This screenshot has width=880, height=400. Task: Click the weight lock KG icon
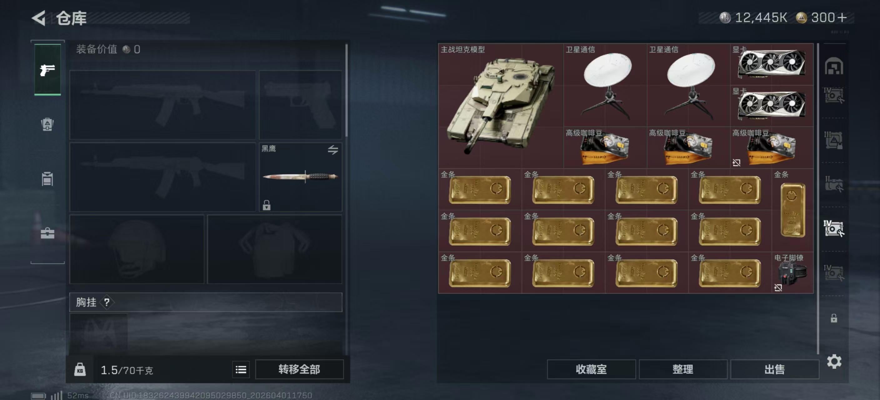coord(80,370)
